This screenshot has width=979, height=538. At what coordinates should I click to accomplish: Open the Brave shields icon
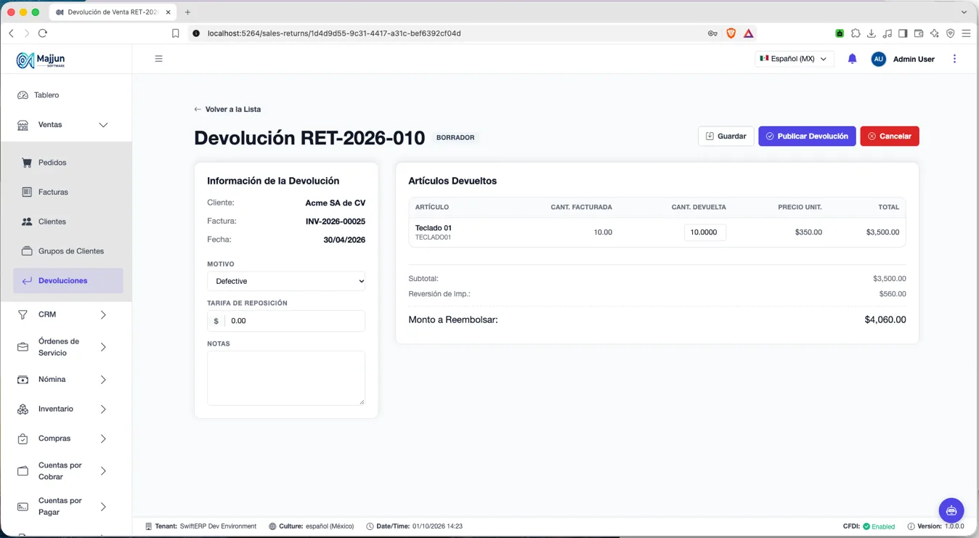[x=731, y=33]
